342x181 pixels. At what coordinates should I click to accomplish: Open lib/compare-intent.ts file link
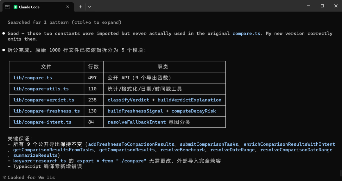[42, 122]
